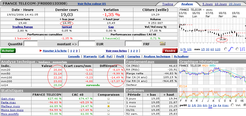Click the Gain max statistic link

8,98
